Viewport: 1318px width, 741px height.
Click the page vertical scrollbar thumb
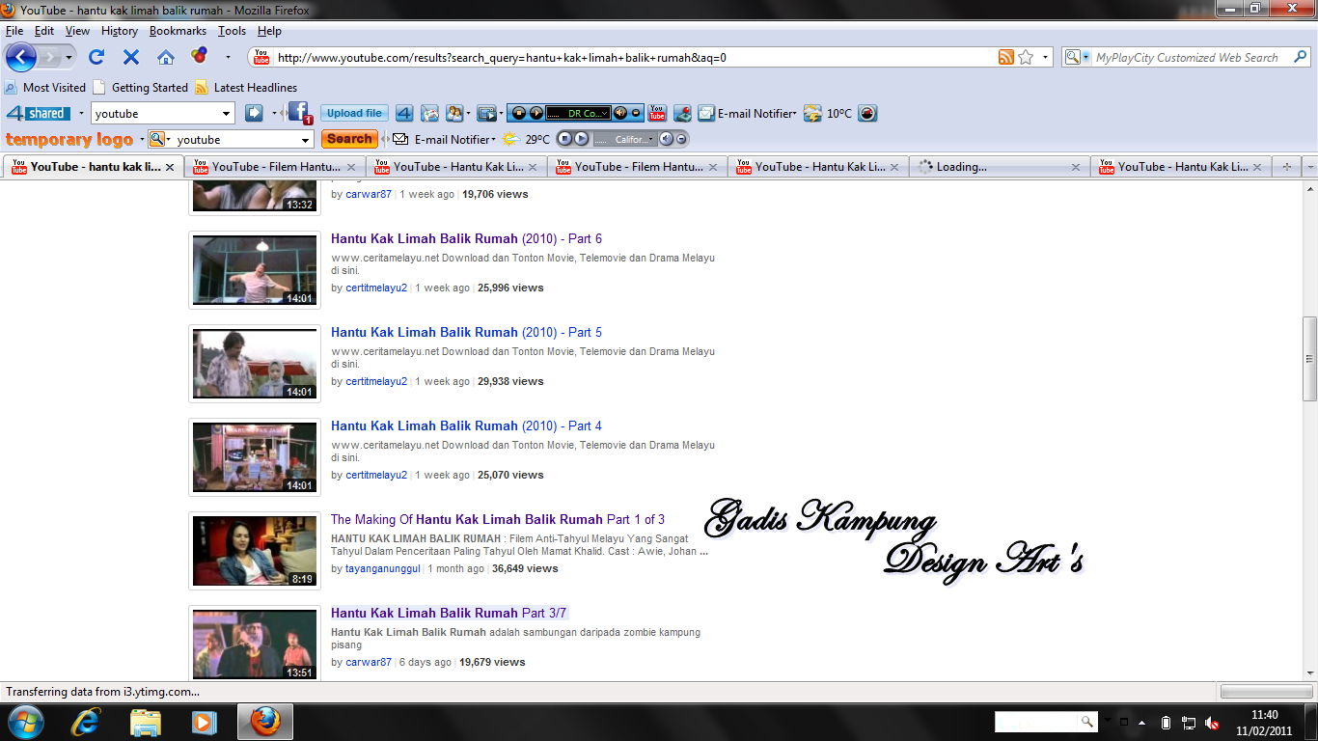click(x=1309, y=359)
